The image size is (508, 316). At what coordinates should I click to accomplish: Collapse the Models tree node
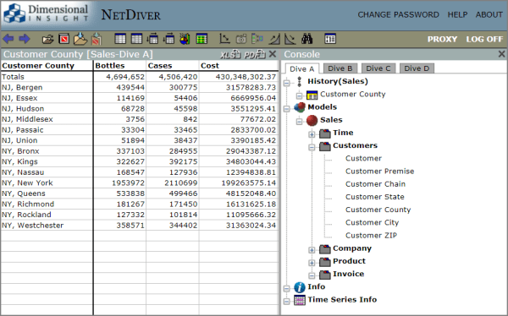pos(287,109)
